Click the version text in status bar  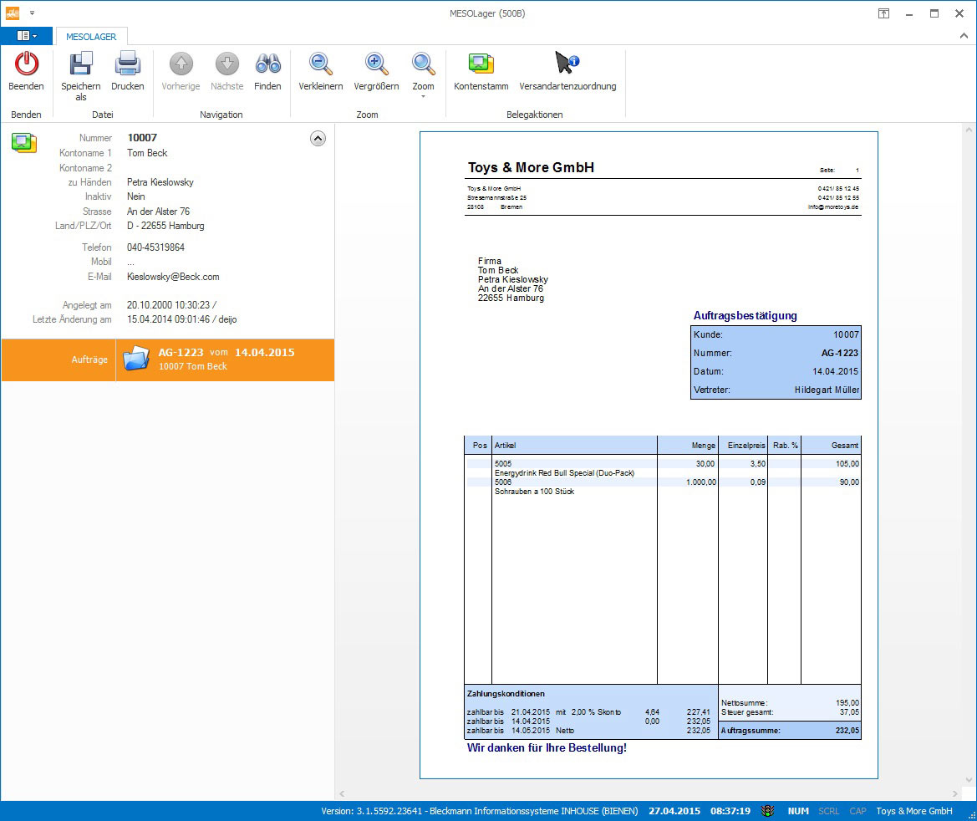pos(480,811)
